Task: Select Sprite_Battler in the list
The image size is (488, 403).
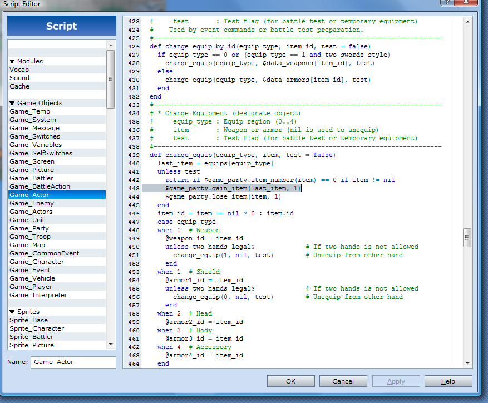Action: click(x=32, y=337)
